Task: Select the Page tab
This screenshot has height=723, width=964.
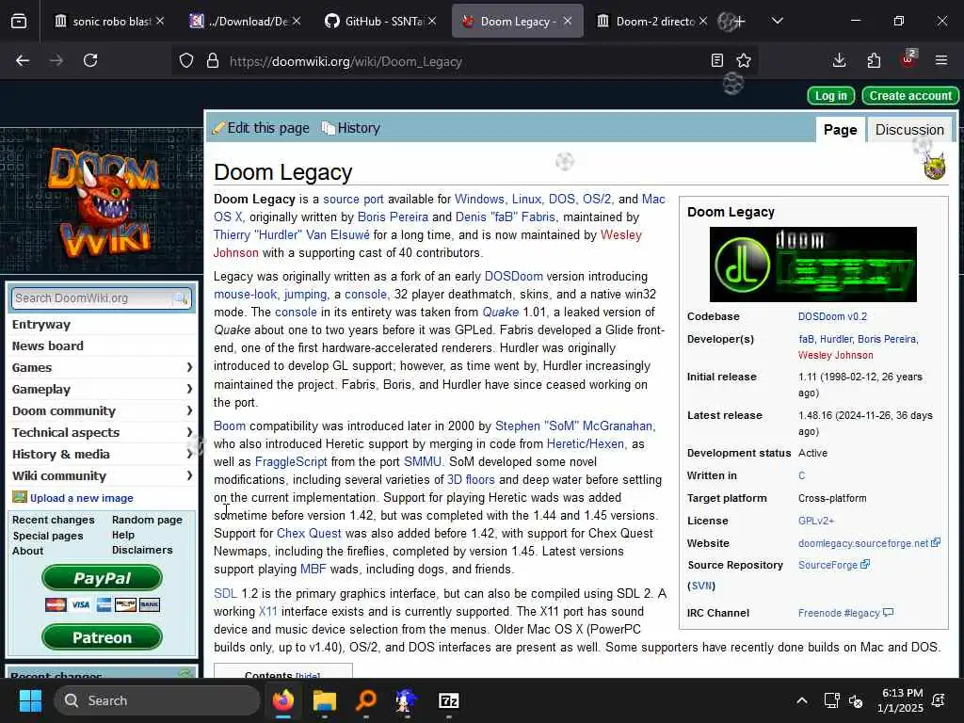Action: [840, 130]
